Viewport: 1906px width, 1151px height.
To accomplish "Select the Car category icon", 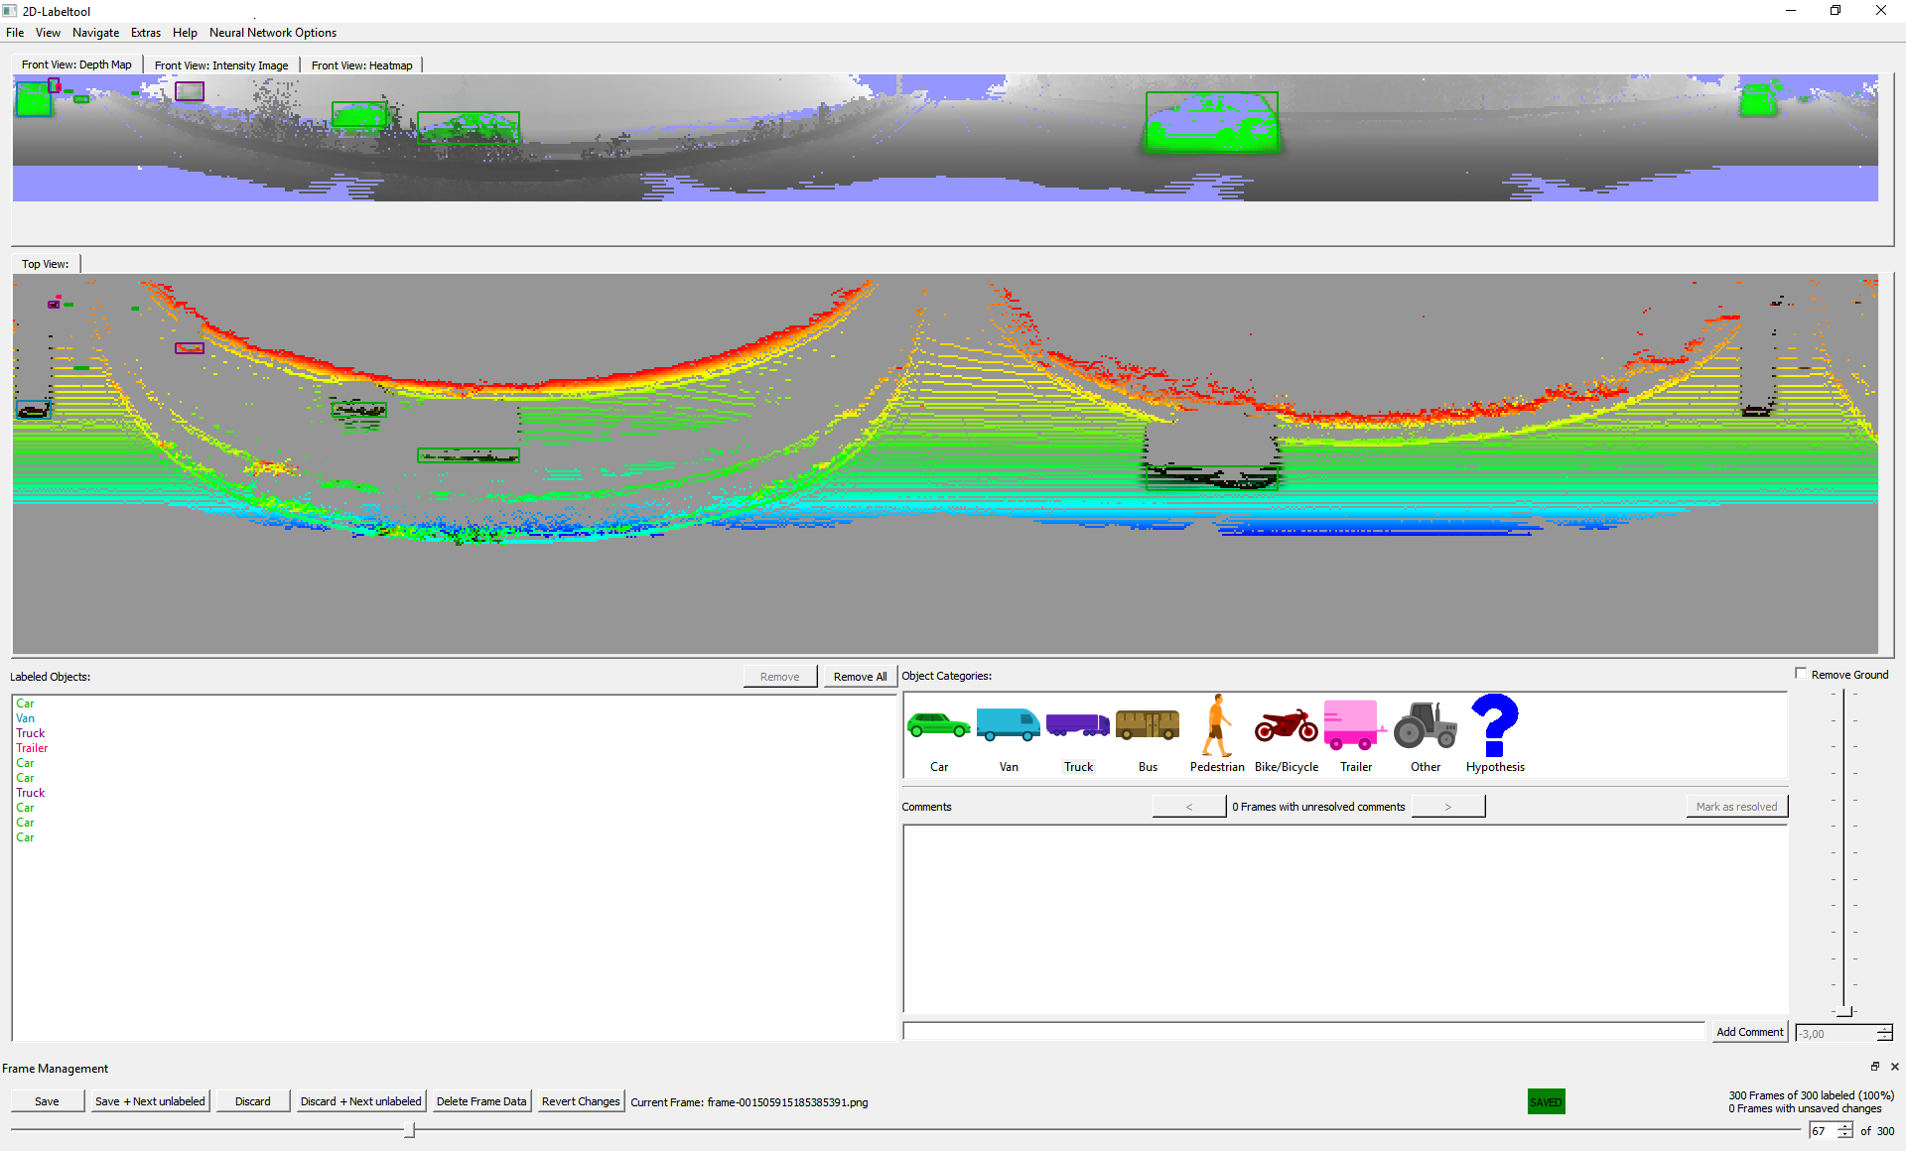I will [938, 726].
